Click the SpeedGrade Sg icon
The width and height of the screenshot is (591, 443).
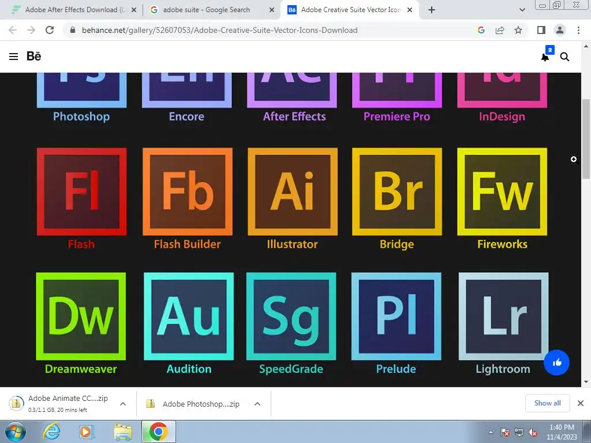click(291, 317)
